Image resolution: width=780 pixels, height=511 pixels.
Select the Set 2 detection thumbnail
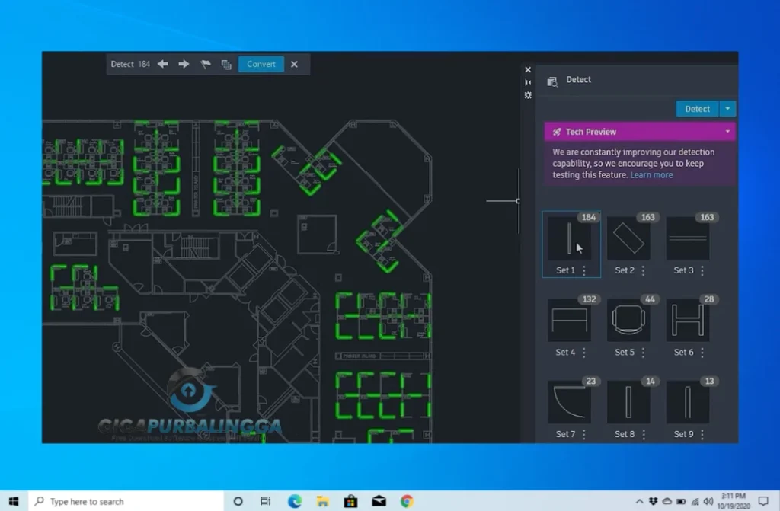pos(629,238)
